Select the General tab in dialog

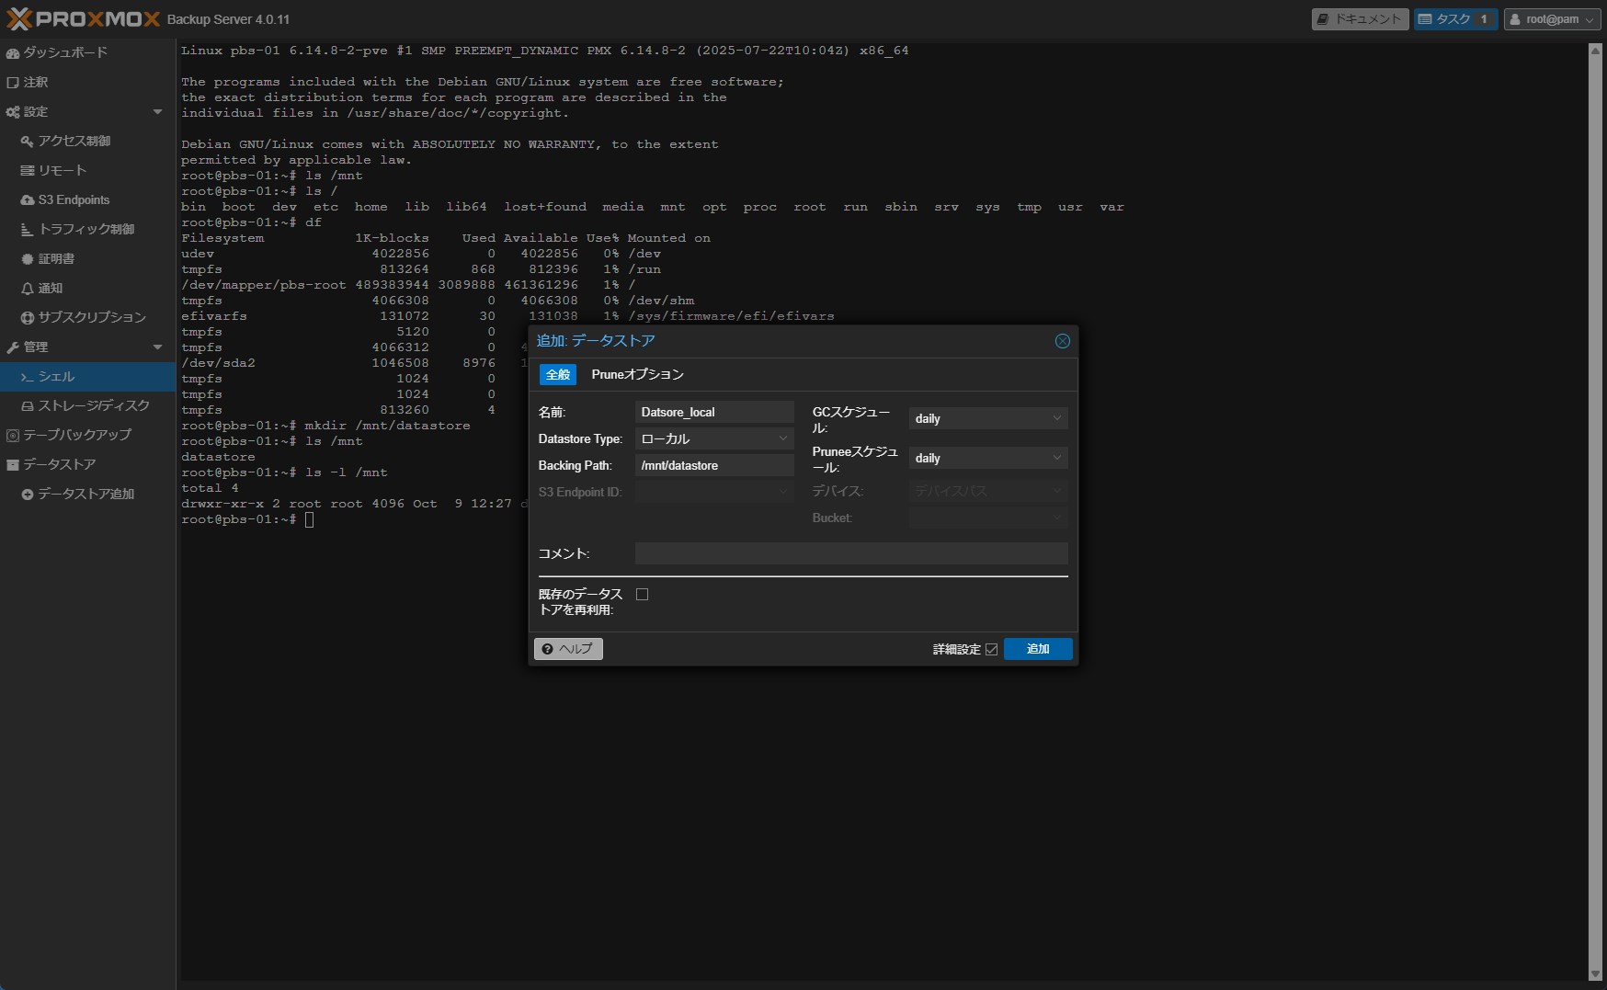558,375
